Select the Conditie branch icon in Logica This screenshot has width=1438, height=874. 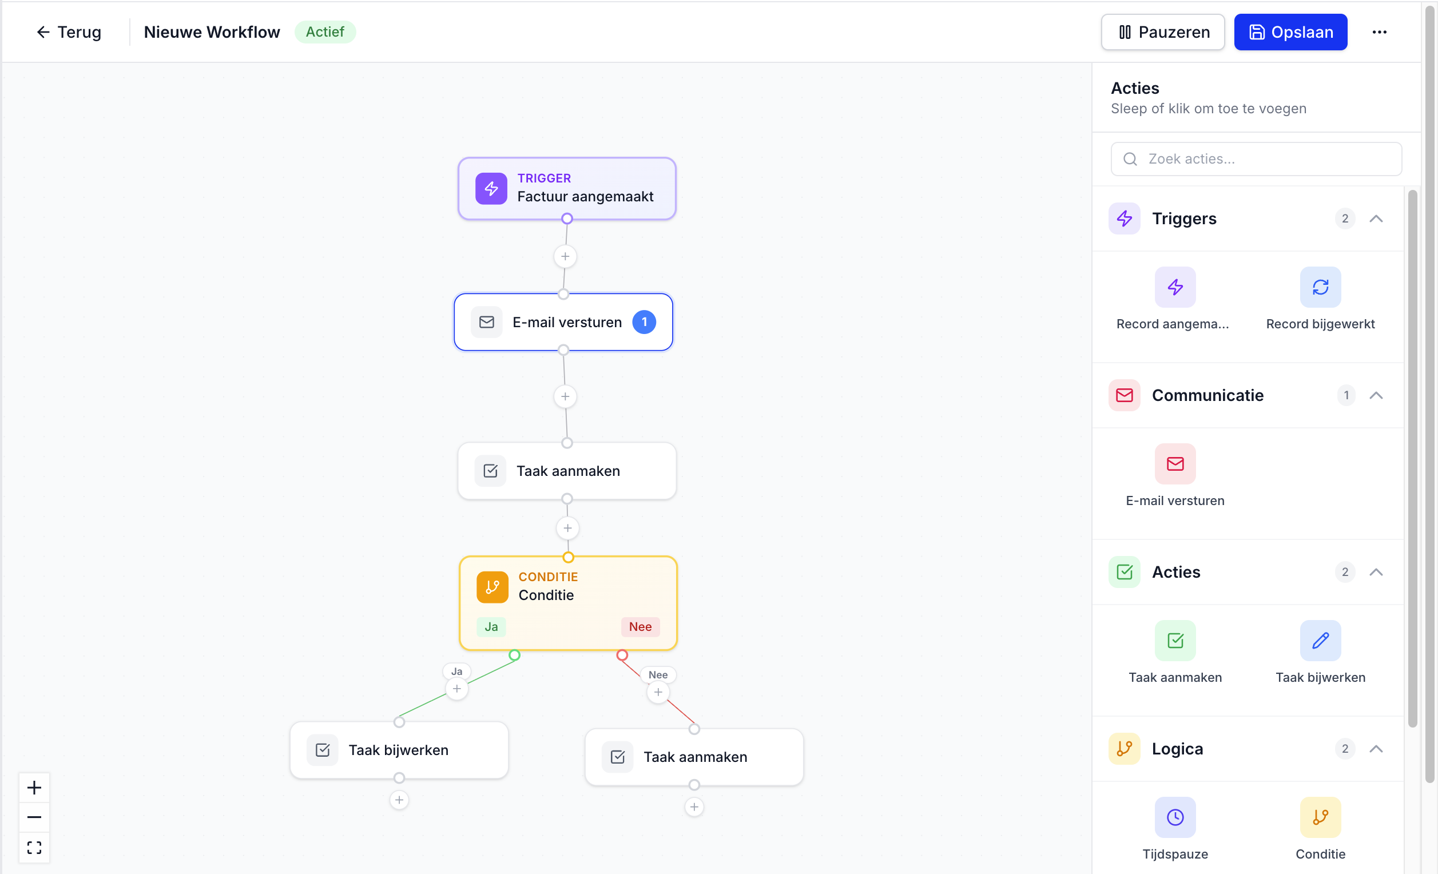1320,817
